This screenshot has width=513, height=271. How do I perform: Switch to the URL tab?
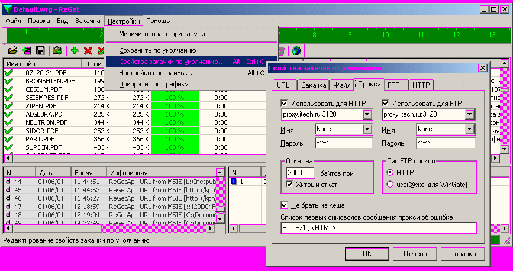(x=285, y=85)
